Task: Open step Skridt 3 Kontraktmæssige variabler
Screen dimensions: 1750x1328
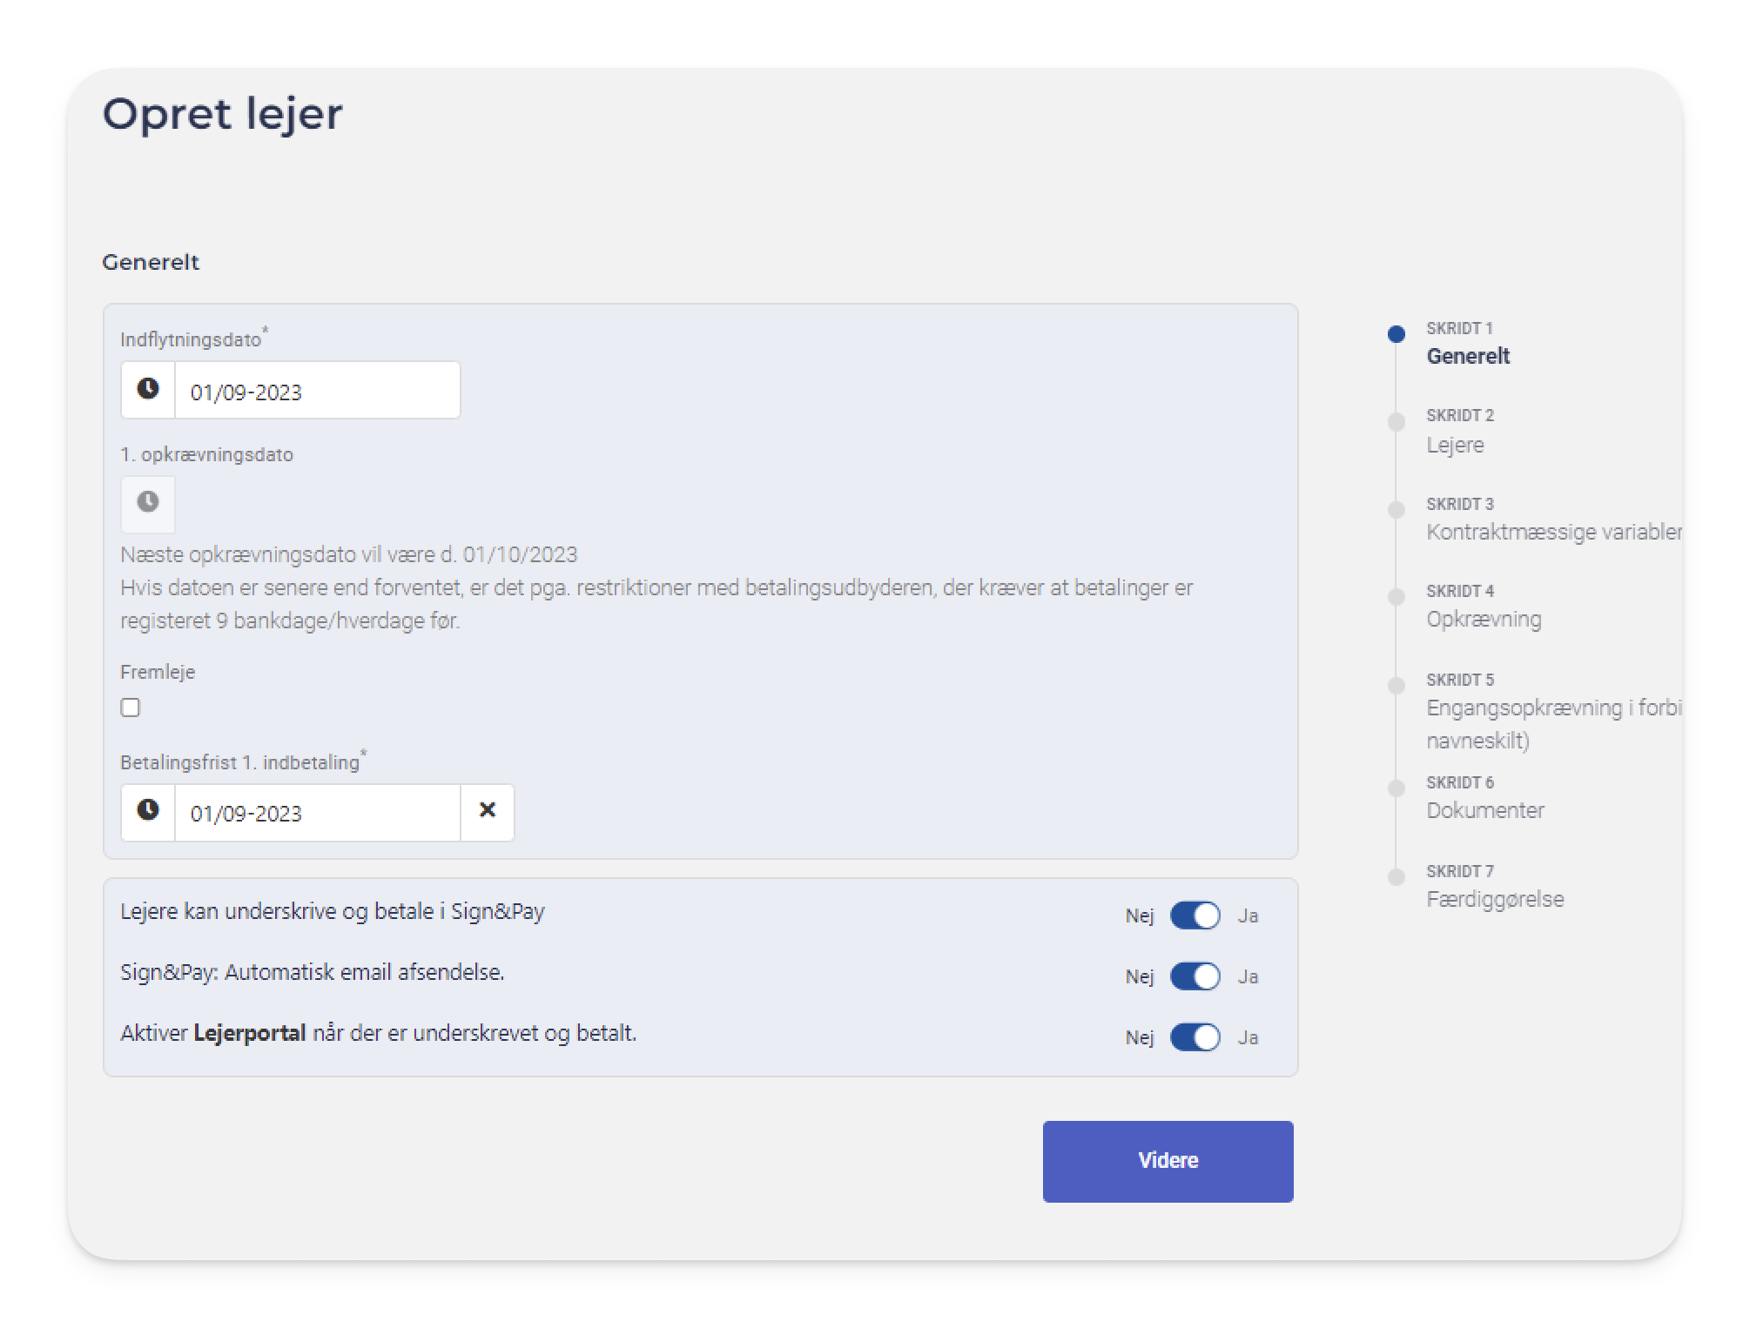Action: click(1554, 520)
